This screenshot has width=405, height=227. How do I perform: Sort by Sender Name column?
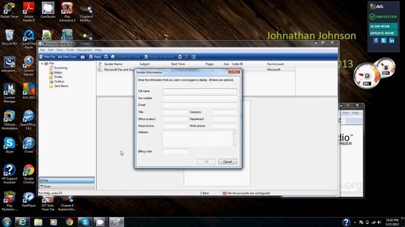tap(113, 64)
